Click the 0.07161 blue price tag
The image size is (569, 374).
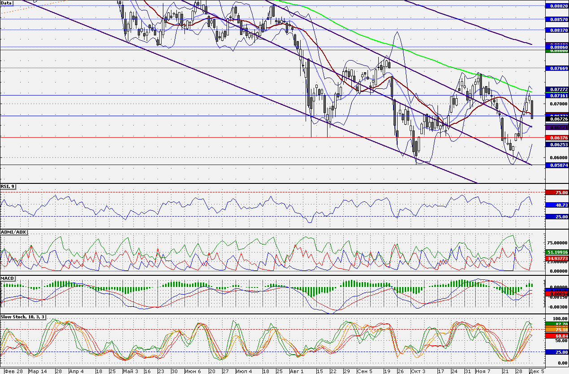(x=556, y=96)
